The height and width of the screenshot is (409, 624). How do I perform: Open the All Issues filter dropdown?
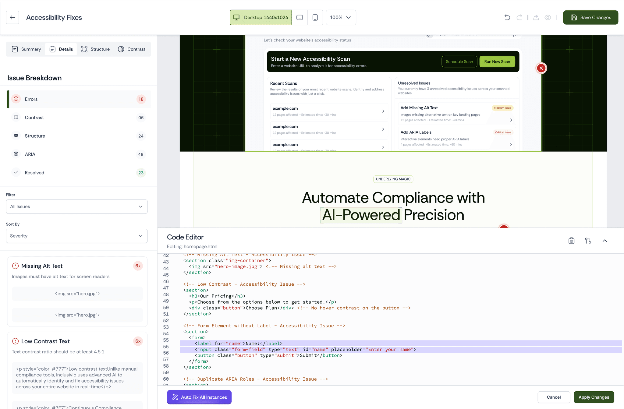(x=77, y=206)
